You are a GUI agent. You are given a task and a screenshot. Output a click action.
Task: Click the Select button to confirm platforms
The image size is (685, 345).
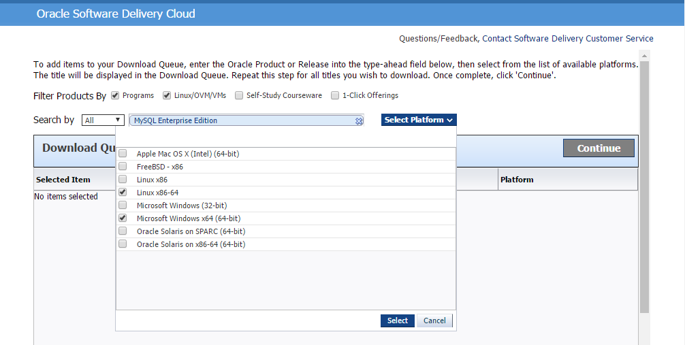397,321
